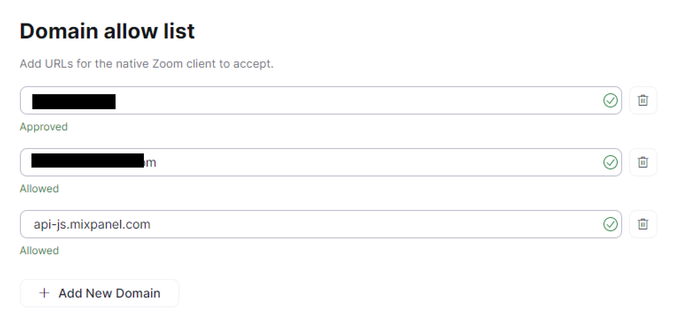
Task: Click trash icon for second domain row
Action: click(643, 162)
